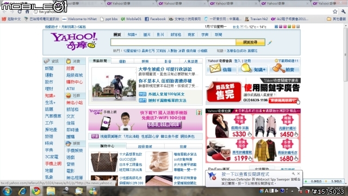
Task: Switch to the 字典 search tab
Action: 204,35
